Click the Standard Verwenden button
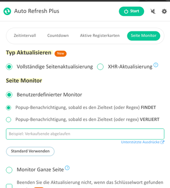Screen dimensions: 170x188 click(30, 151)
